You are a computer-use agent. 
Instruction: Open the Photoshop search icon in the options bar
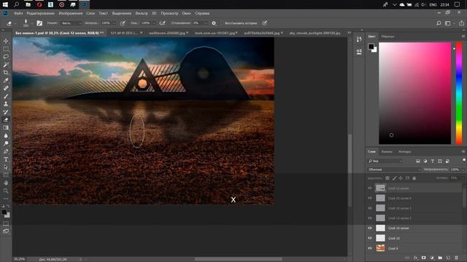[x=439, y=23]
